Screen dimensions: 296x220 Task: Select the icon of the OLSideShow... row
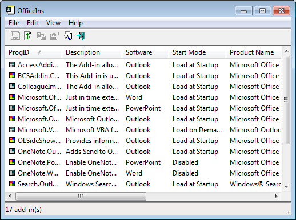(x=12, y=140)
